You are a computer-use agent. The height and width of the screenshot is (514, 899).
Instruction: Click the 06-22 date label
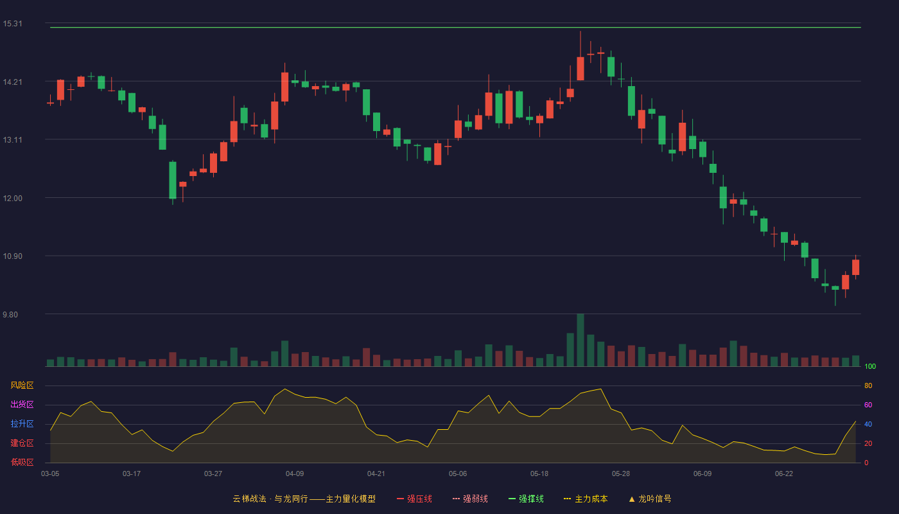click(x=784, y=474)
